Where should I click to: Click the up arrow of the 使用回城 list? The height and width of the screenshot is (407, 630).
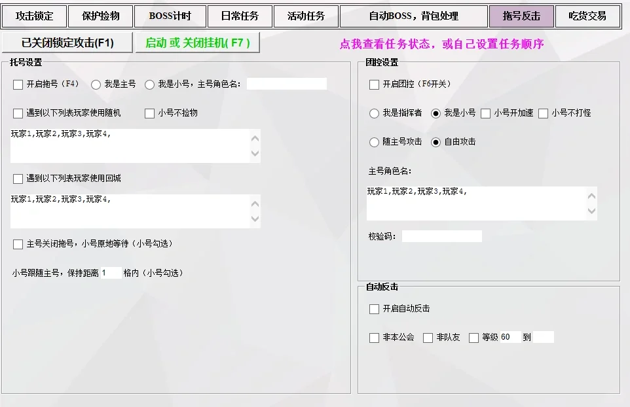click(x=255, y=204)
